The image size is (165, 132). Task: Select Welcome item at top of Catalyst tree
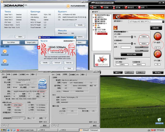(x=102, y=15)
